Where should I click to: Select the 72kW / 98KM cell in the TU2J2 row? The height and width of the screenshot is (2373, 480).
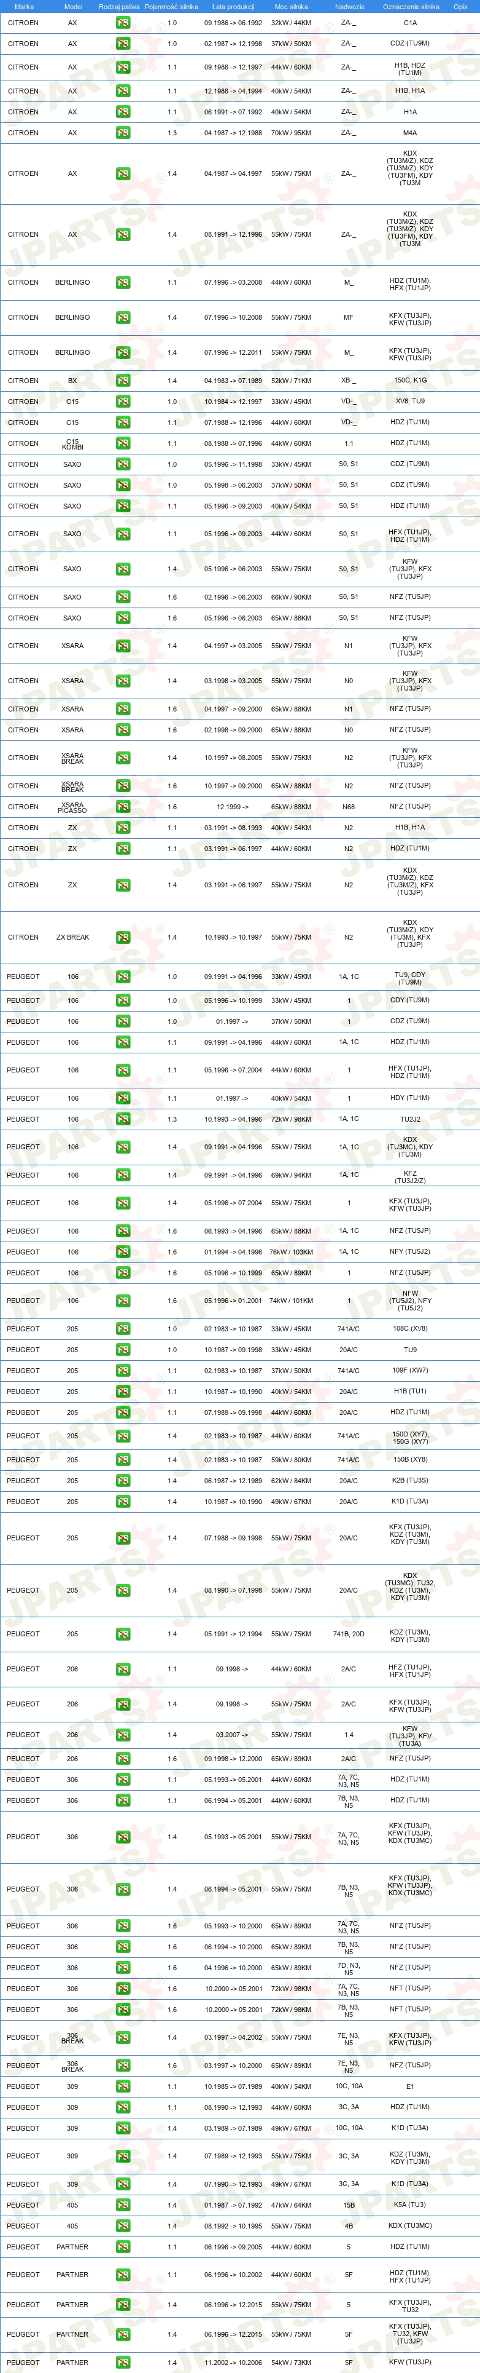click(292, 1119)
